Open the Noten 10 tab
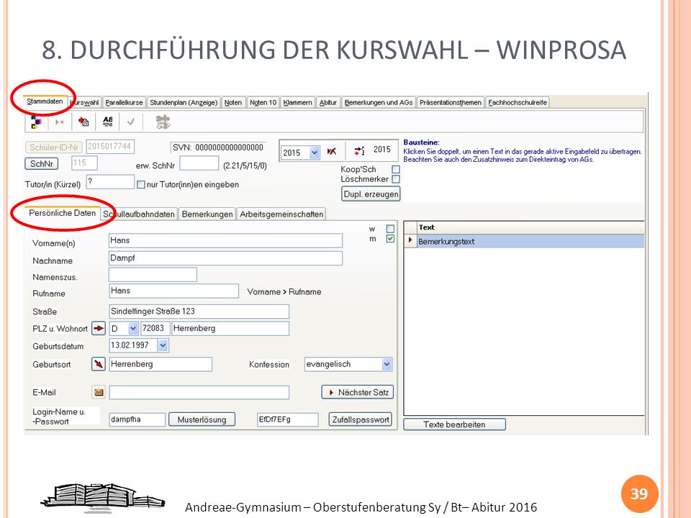Image resolution: width=691 pixels, height=518 pixels. 263,103
